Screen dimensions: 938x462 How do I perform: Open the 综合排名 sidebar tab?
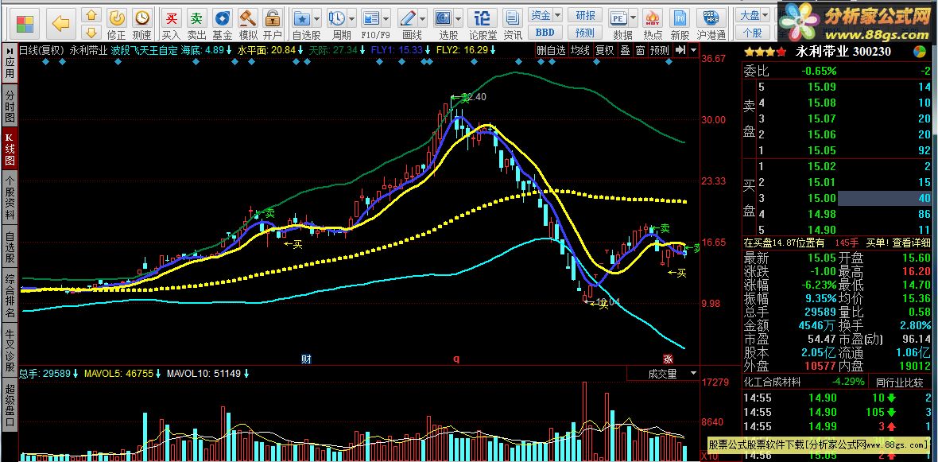click(x=10, y=295)
